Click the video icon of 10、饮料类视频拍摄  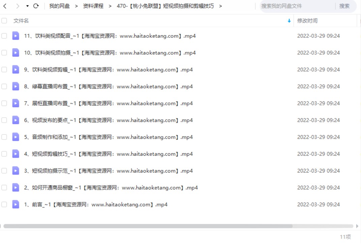[x=16, y=53]
